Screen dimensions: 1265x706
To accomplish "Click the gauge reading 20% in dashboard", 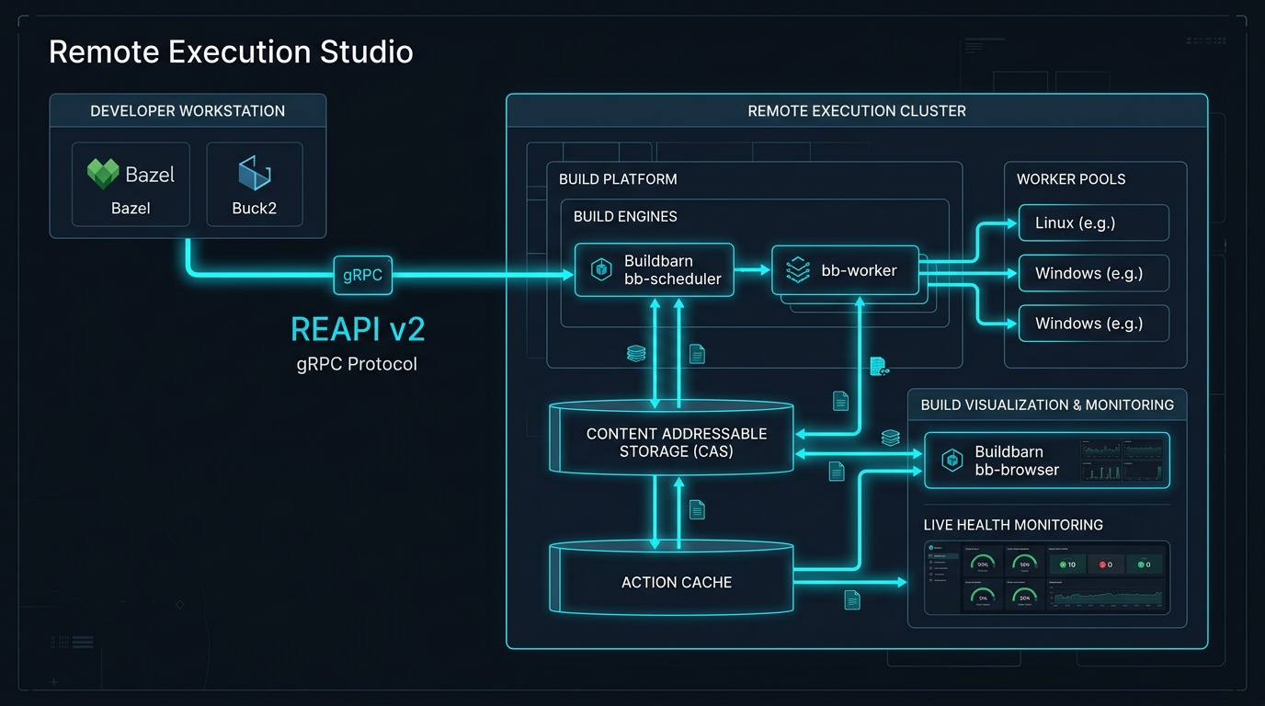I will tap(1024, 596).
